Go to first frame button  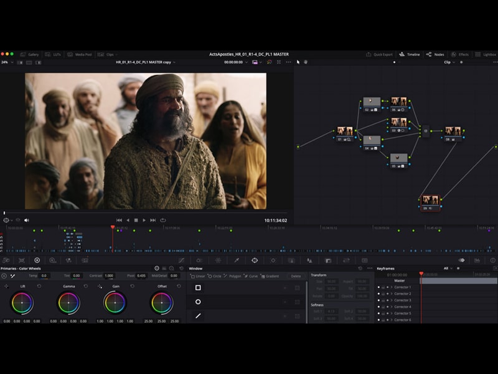coord(119,220)
